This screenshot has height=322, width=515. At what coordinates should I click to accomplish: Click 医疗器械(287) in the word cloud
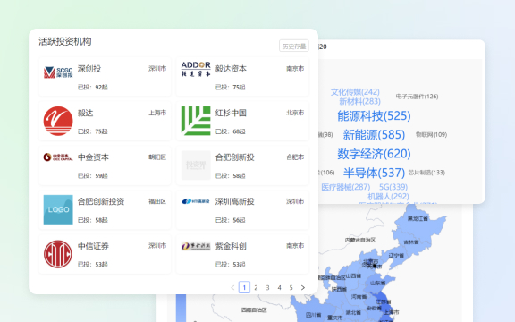pyautogui.click(x=345, y=187)
